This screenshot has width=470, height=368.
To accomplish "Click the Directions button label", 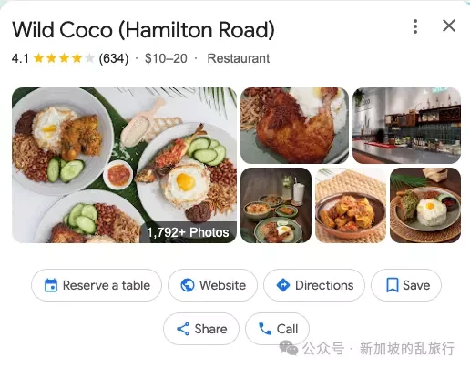I will [324, 285].
